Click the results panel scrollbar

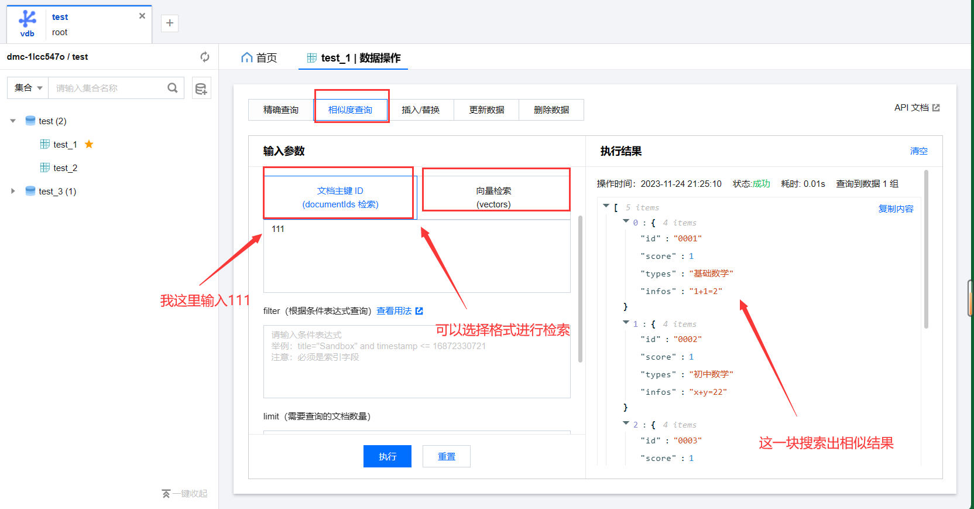pos(926,249)
